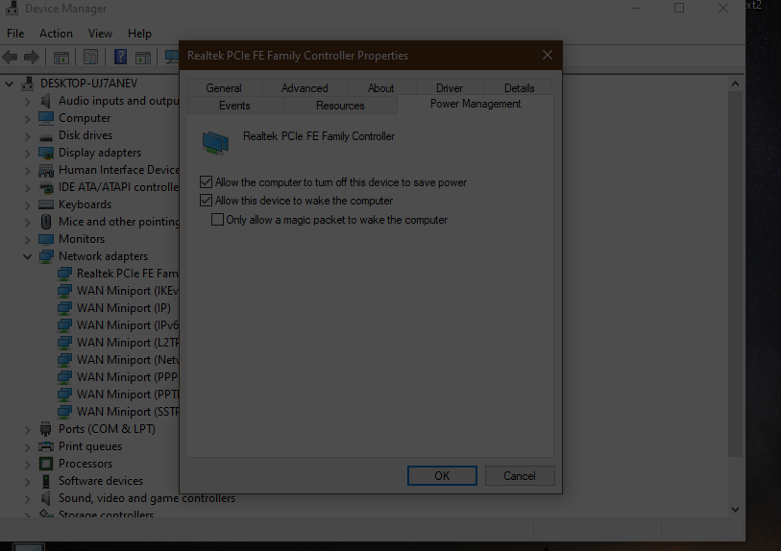Select the Software devices tree item
Image resolution: width=781 pixels, height=551 pixels.
coord(101,481)
